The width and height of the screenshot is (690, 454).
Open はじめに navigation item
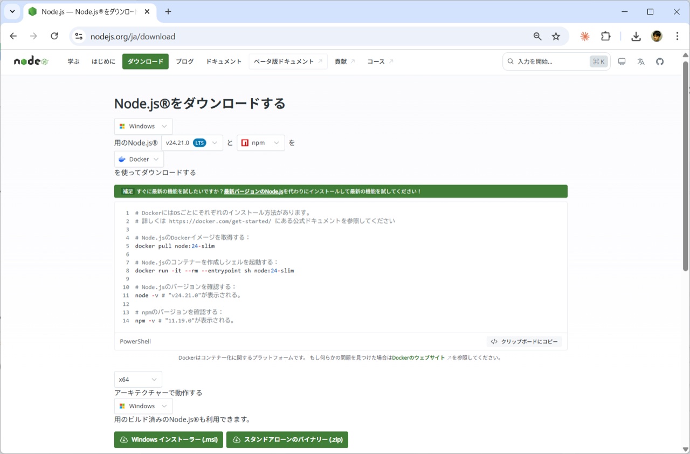103,61
